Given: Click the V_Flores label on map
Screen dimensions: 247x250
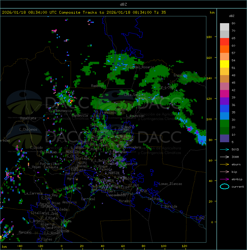Looking at the screenshot, I should (x=45, y=239).
